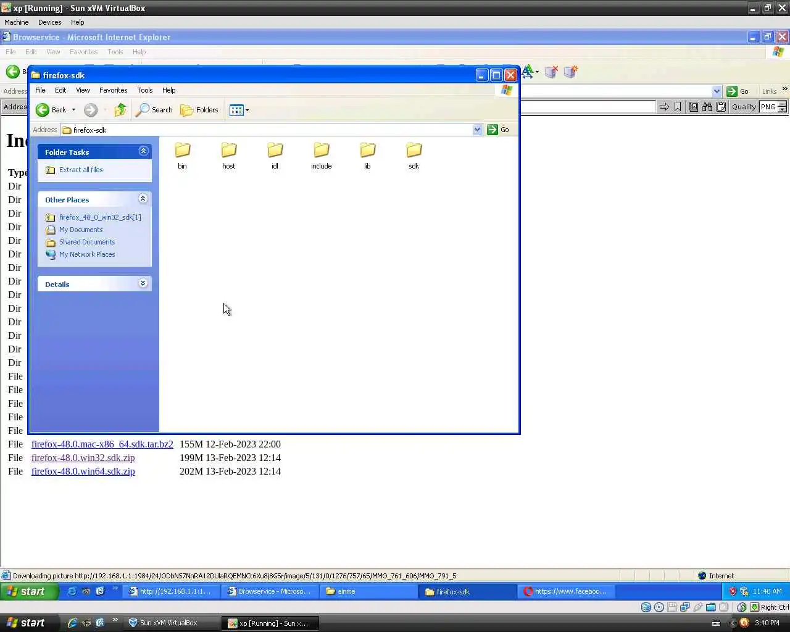Click Right Ctrl host key indicator
The image size is (790, 632).
tap(775, 607)
